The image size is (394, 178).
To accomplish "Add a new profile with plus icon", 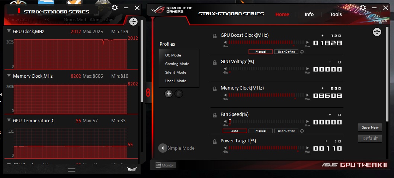I will [x=169, y=94].
